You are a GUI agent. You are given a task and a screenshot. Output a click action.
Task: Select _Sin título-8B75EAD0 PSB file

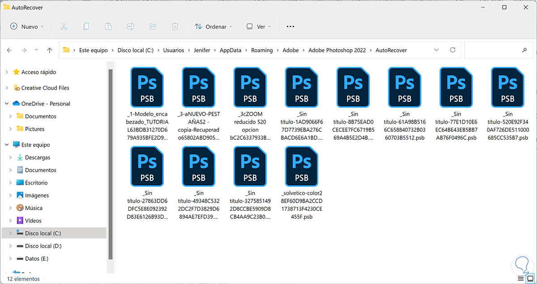coord(353,104)
